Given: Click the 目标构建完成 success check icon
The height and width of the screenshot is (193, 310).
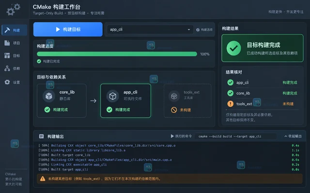Looking at the screenshot, I should (233, 48).
